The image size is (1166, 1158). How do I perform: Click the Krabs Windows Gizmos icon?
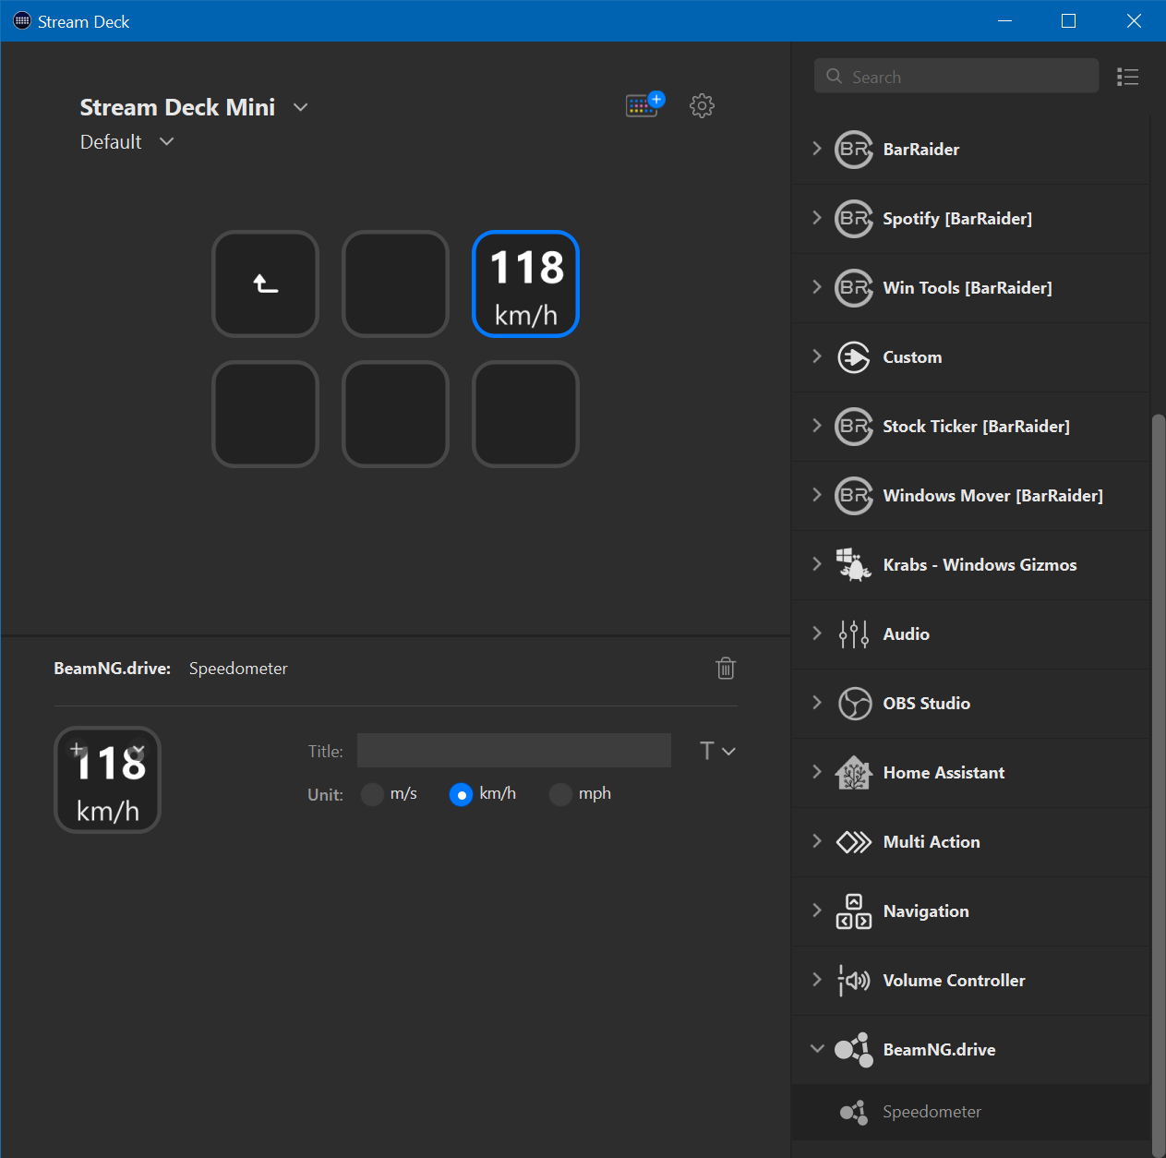[854, 565]
